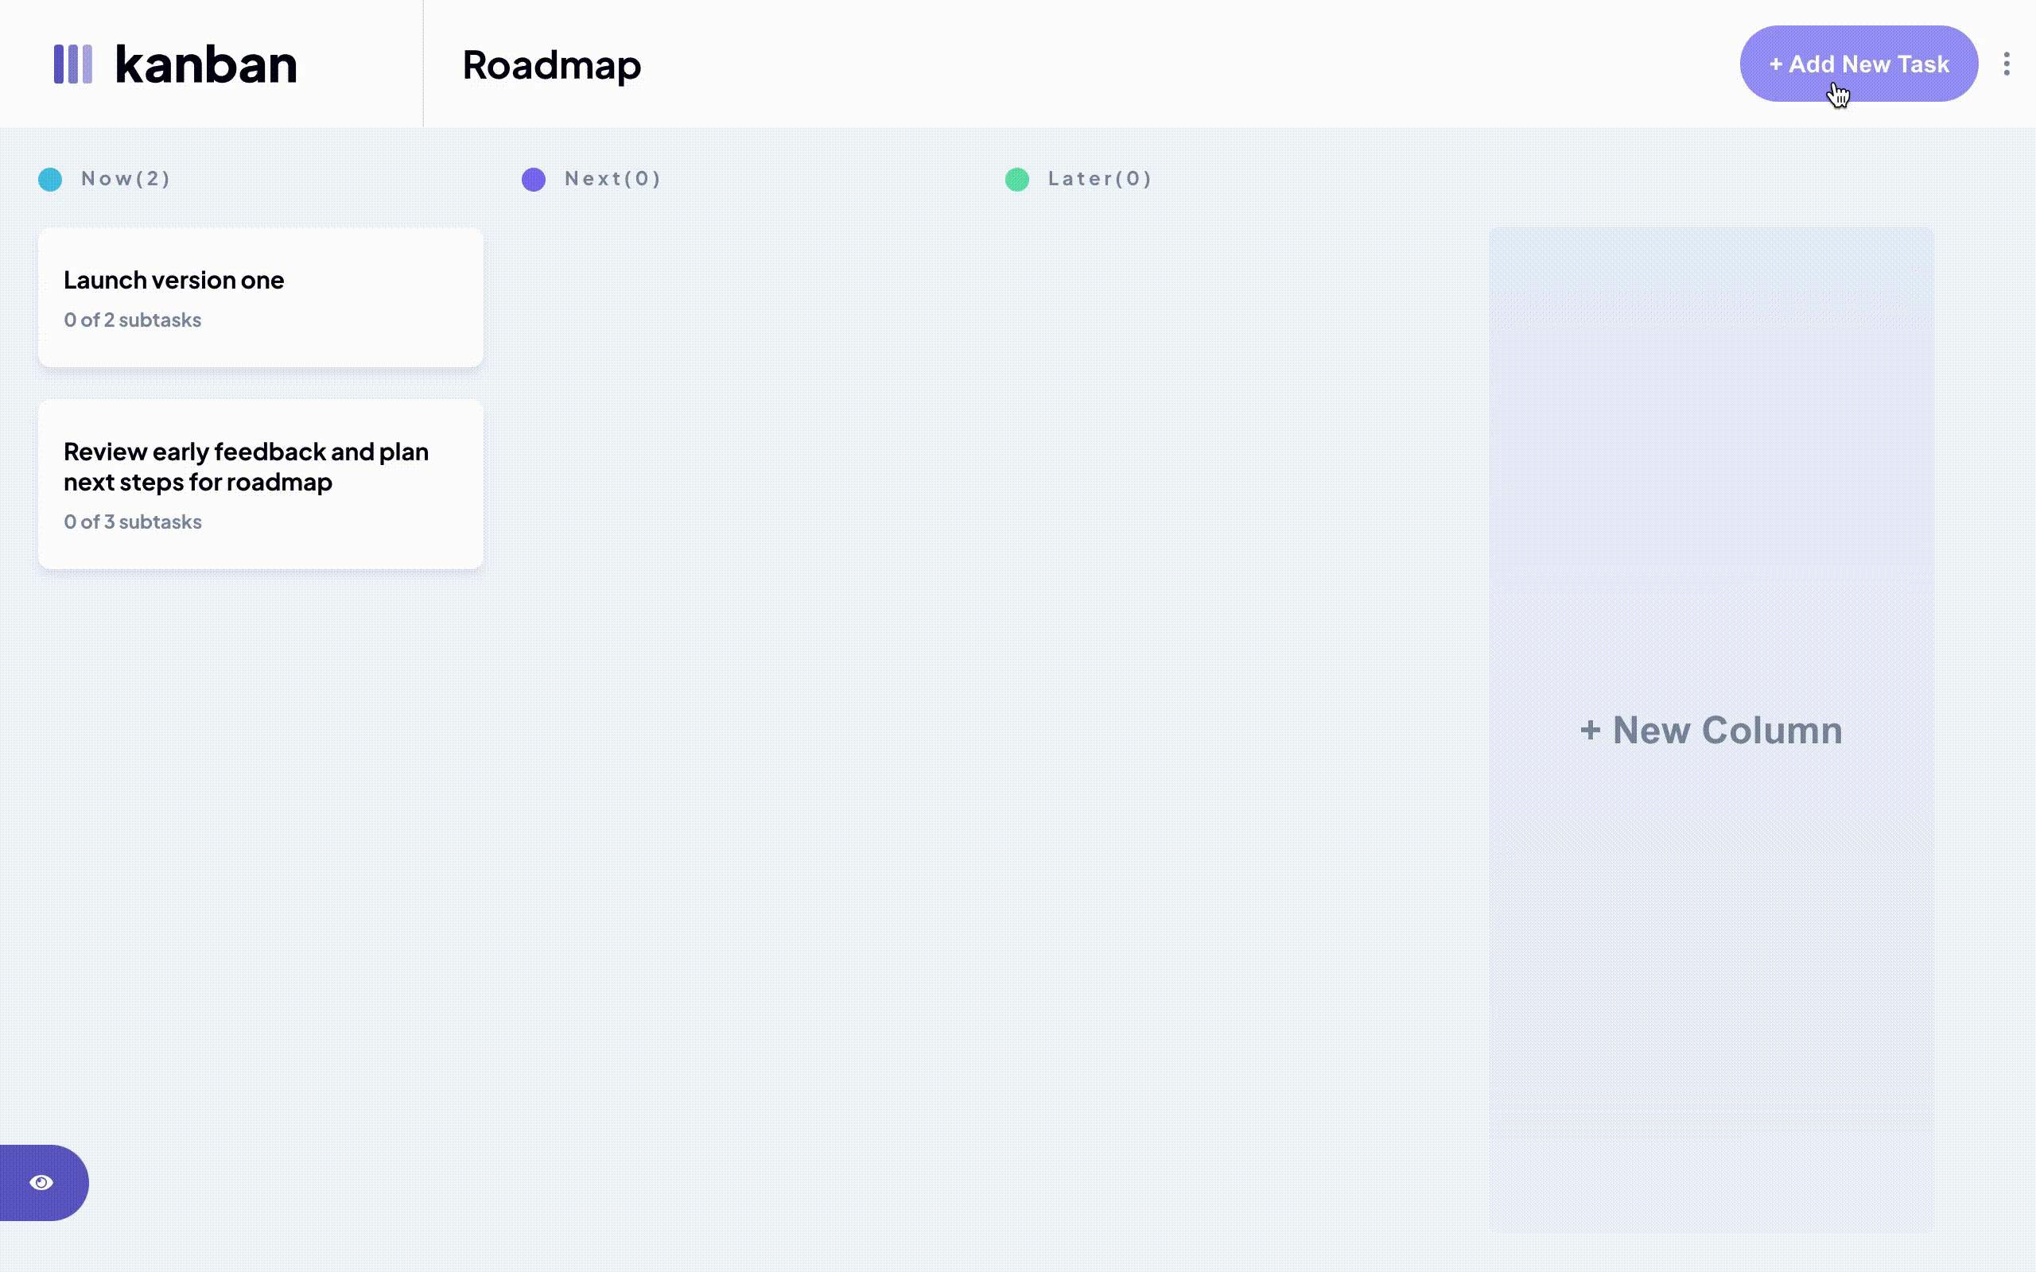Show sidebar with the eye button

point(41,1183)
